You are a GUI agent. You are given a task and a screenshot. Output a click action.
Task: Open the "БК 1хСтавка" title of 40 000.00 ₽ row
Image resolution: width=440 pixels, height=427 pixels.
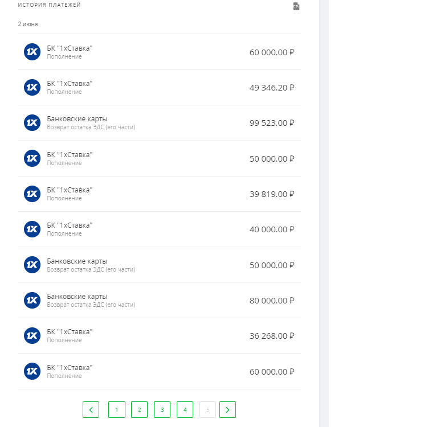[x=70, y=225]
